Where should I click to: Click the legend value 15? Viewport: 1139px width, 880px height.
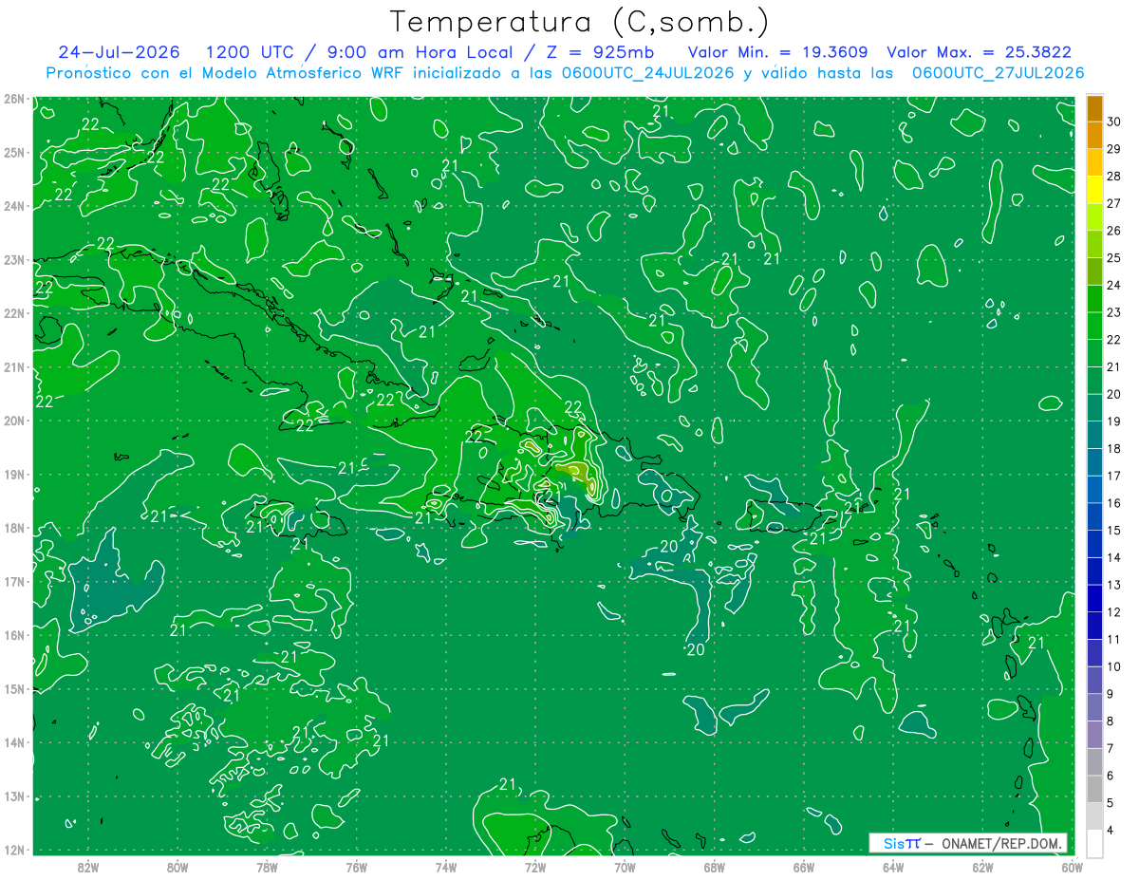1114,531
